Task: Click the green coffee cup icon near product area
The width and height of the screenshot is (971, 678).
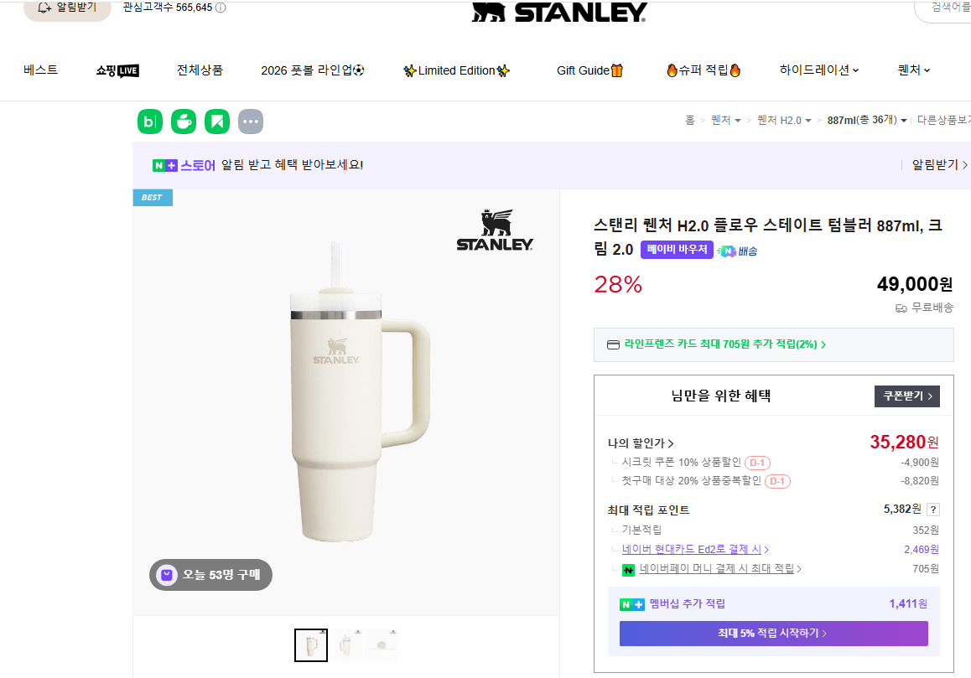Action: pyautogui.click(x=183, y=121)
